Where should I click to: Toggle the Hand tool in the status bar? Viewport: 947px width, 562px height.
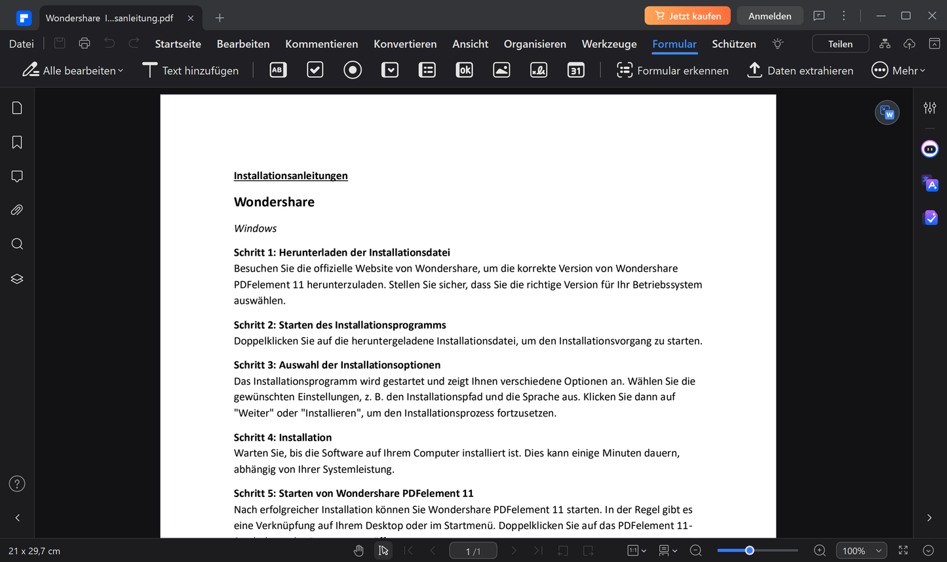358,550
